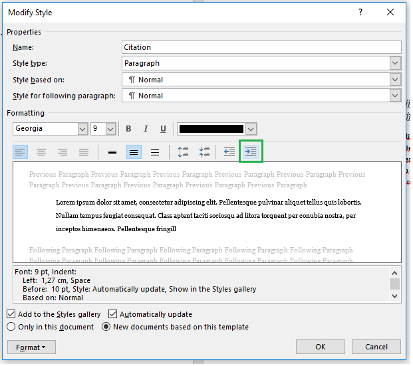Click the Name field containing Citation
Screen dimensions: 413x366
click(261, 47)
